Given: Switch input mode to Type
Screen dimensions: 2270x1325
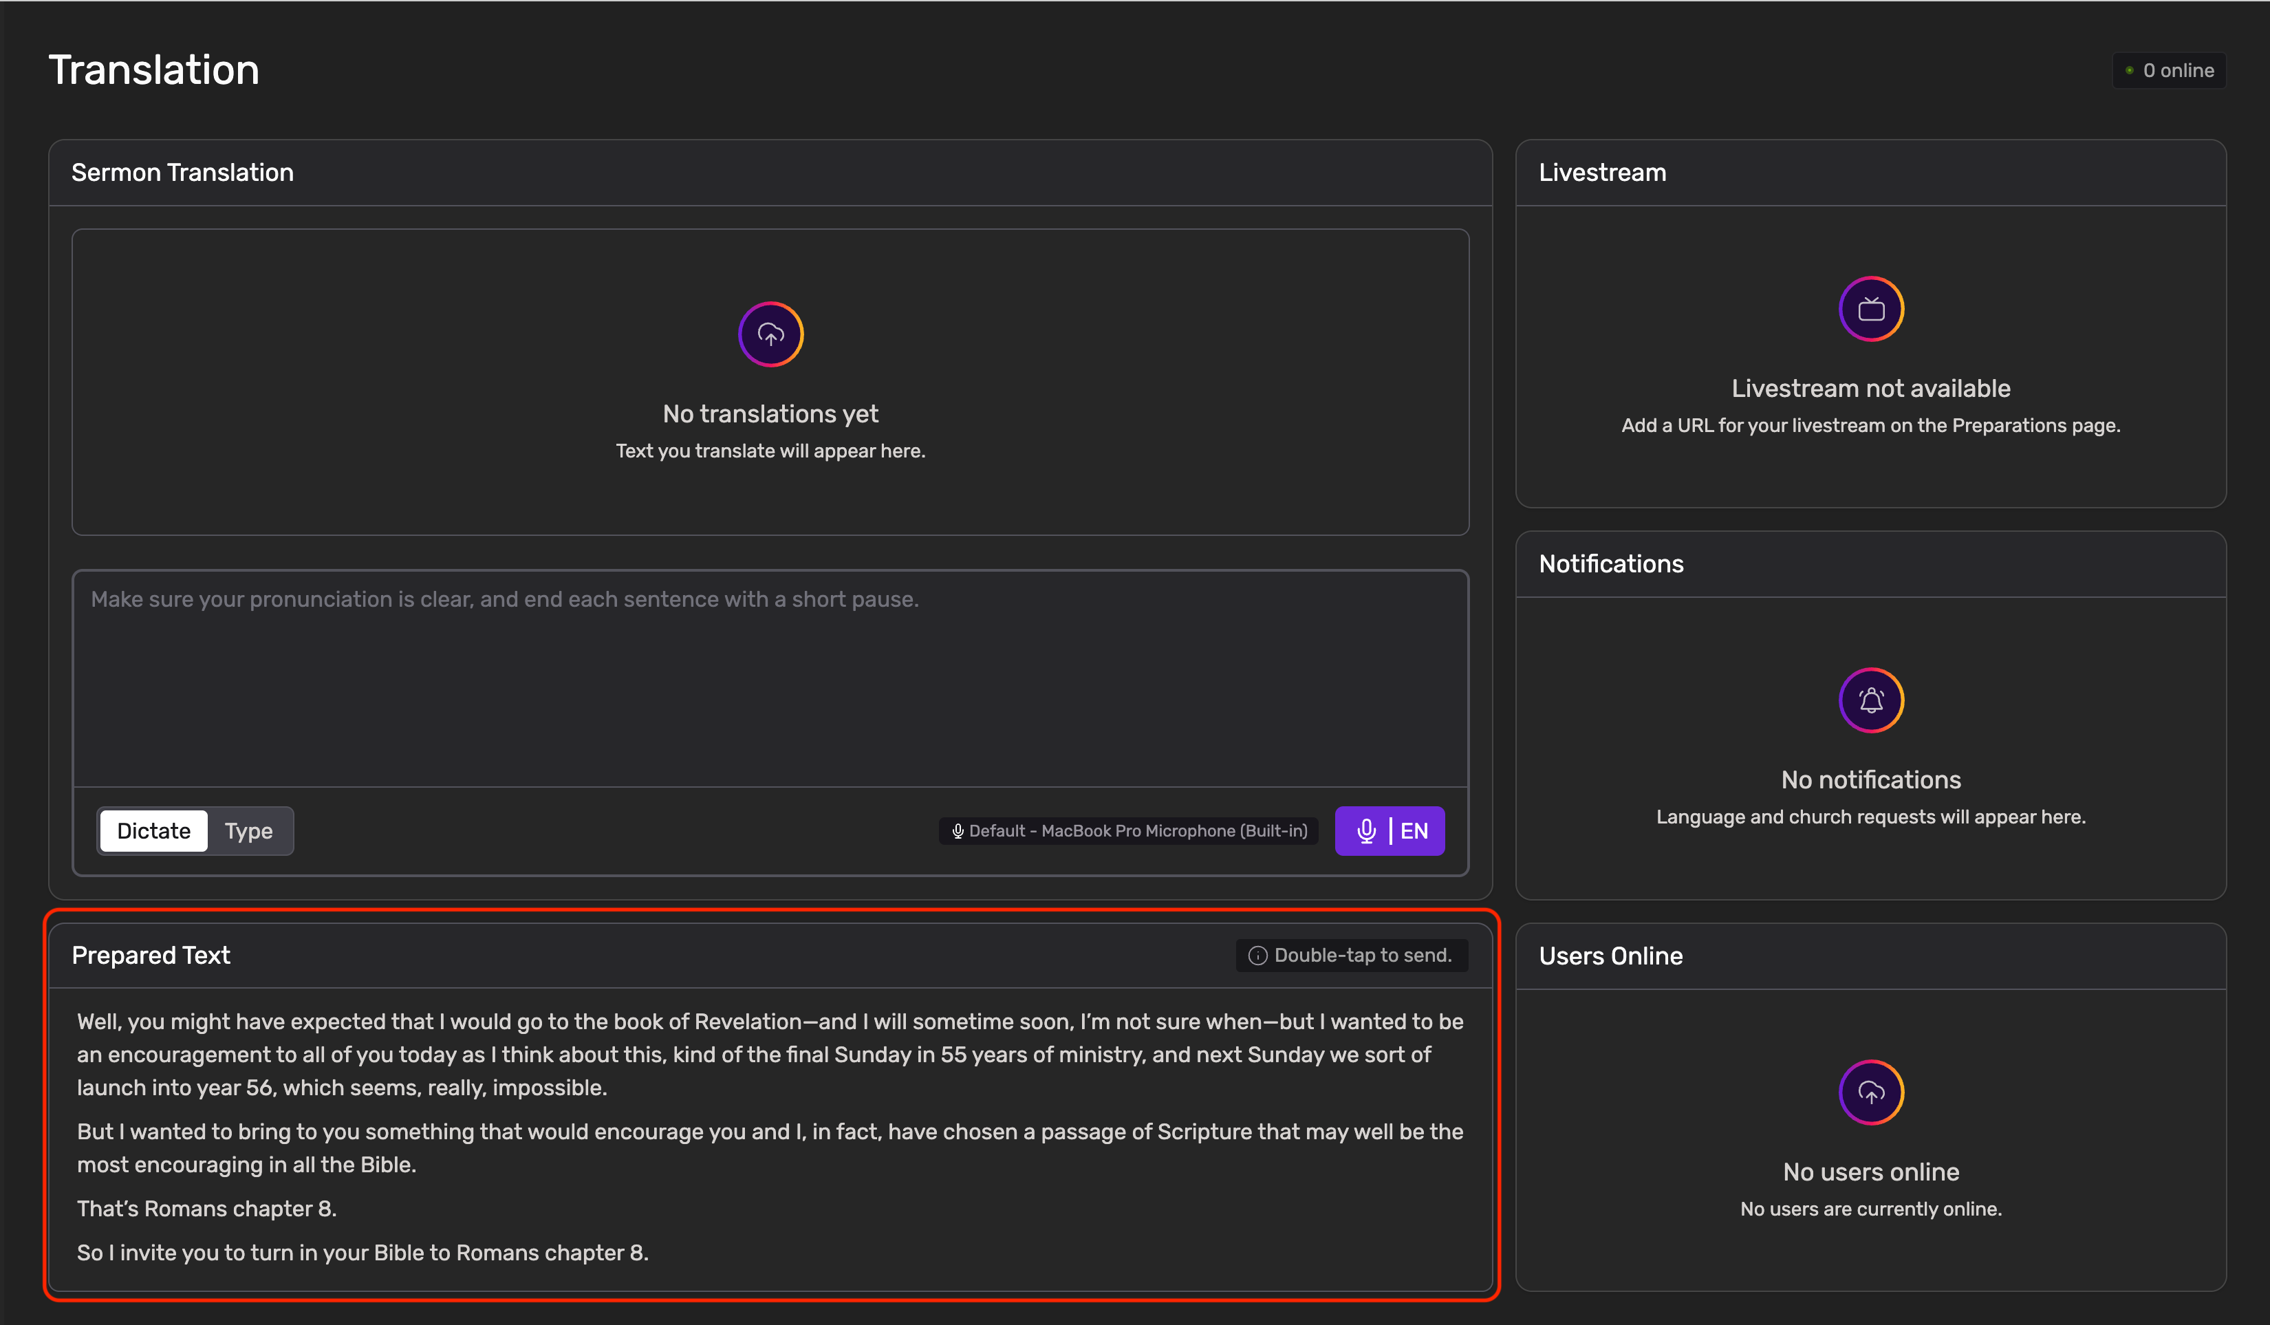Looking at the screenshot, I should (x=248, y=830).
